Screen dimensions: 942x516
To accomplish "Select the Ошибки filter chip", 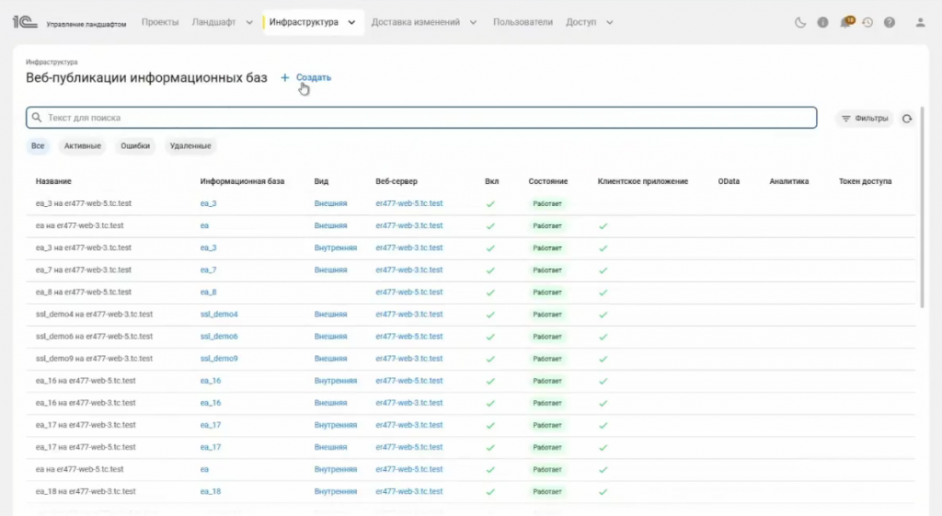I will [x=135, y=146].
